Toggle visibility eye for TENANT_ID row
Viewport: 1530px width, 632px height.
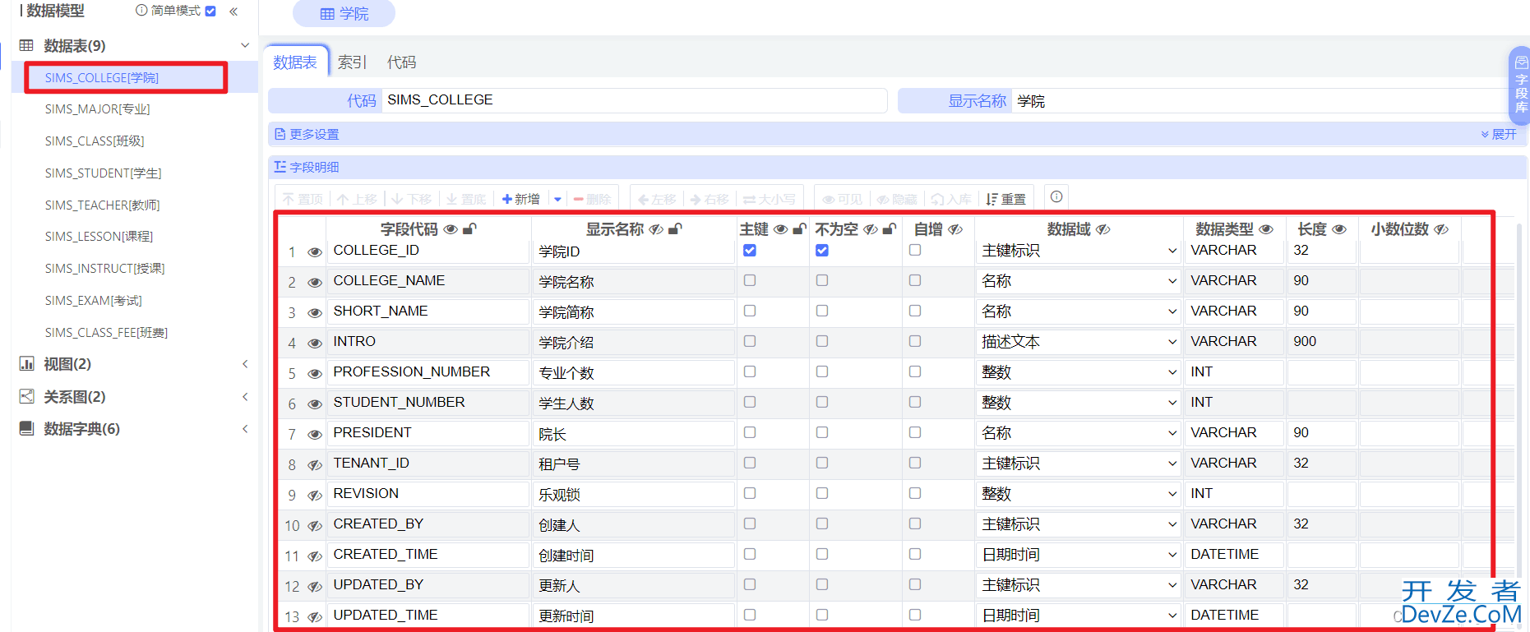click(314, 465)
